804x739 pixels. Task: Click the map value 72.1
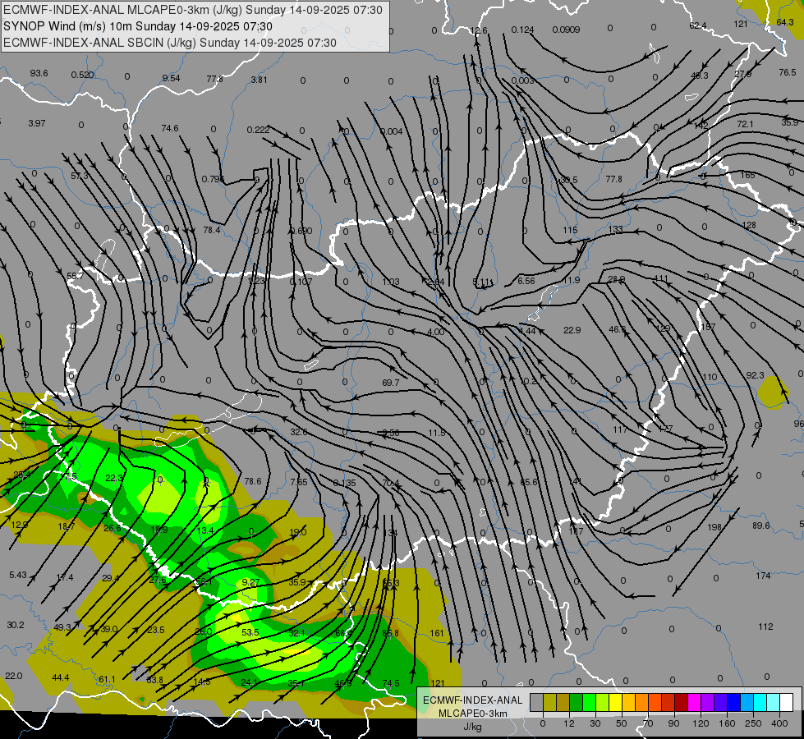[745, 124]
